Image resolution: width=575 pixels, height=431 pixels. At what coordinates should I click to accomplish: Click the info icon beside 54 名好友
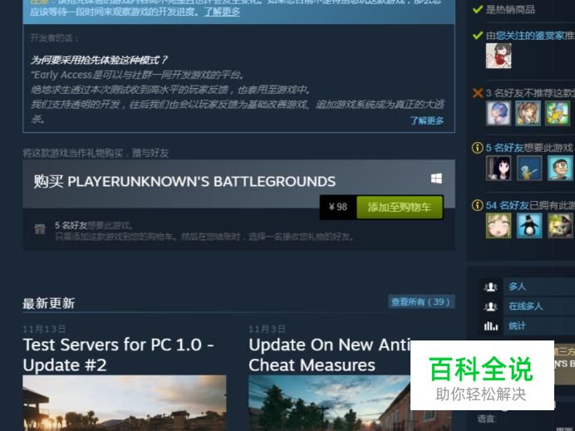pos(477,205)
